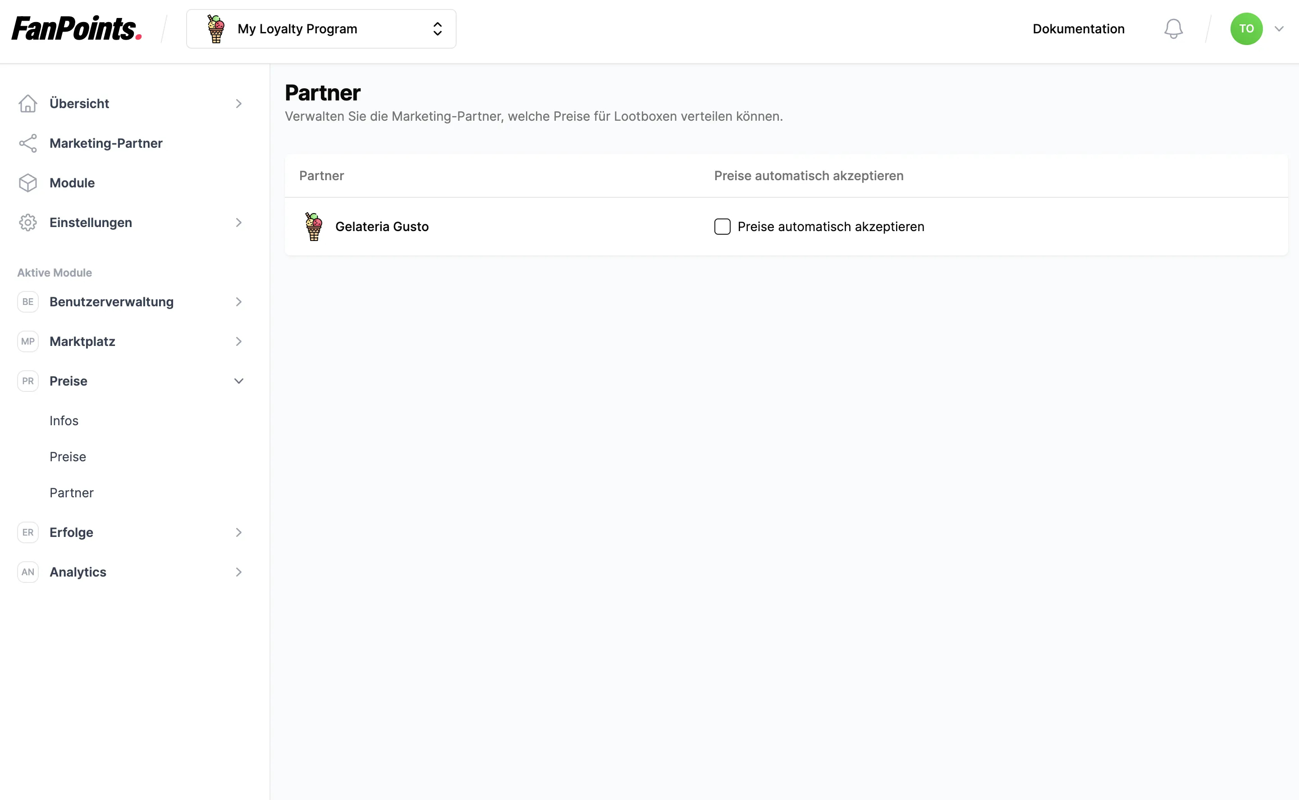Image resolution: width=1299 pixels, height=800 pixels.
Task: Enable Preise automatisch akzeptieren checkbox
Action: coord(722,226)
